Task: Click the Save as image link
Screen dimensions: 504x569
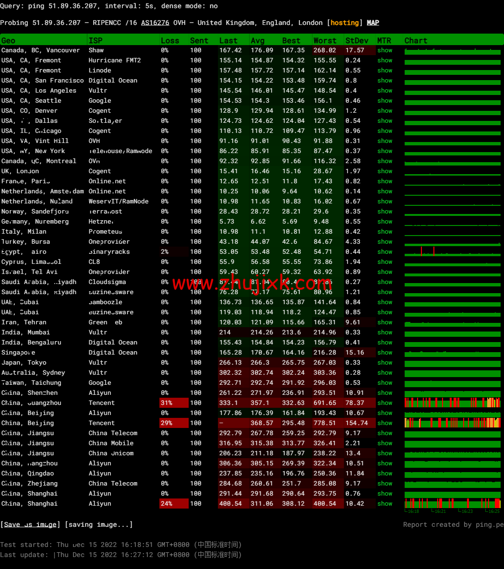Action: coord(31,524)
